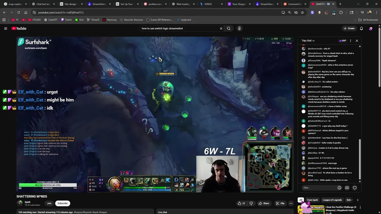Open I Beat the Pacifist Challenge title
This screenshot has height=214, width=381.
coord(341,209)
